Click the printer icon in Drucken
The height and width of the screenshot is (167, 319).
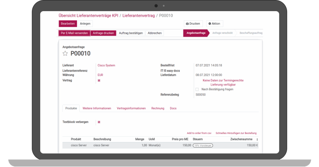(x=188, y=24)
